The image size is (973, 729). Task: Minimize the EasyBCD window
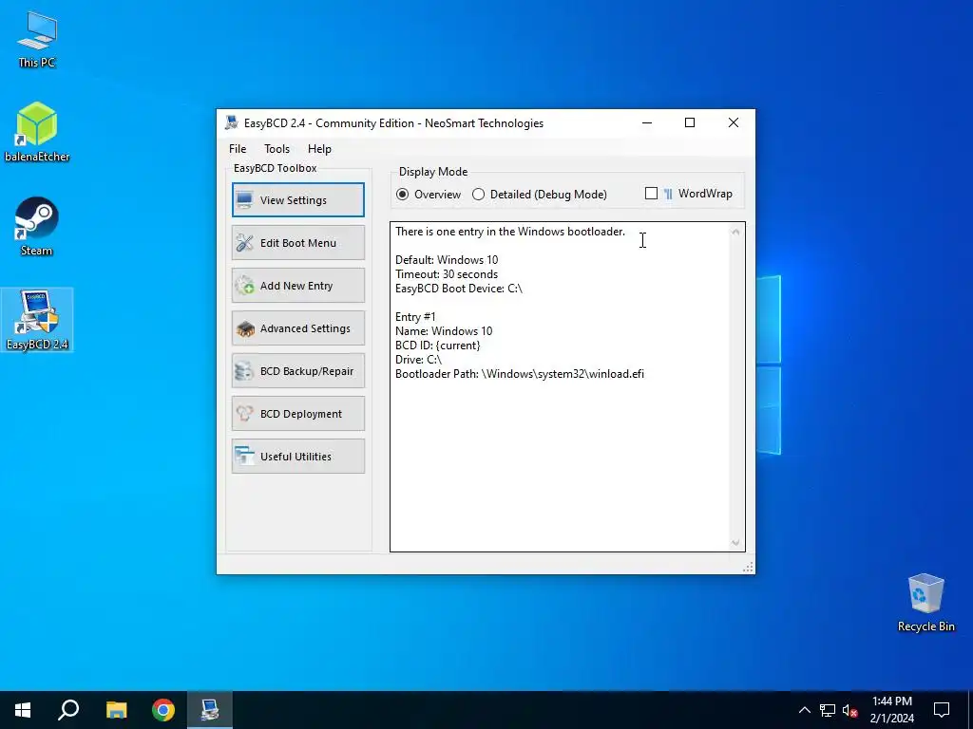tap(647, 122)
